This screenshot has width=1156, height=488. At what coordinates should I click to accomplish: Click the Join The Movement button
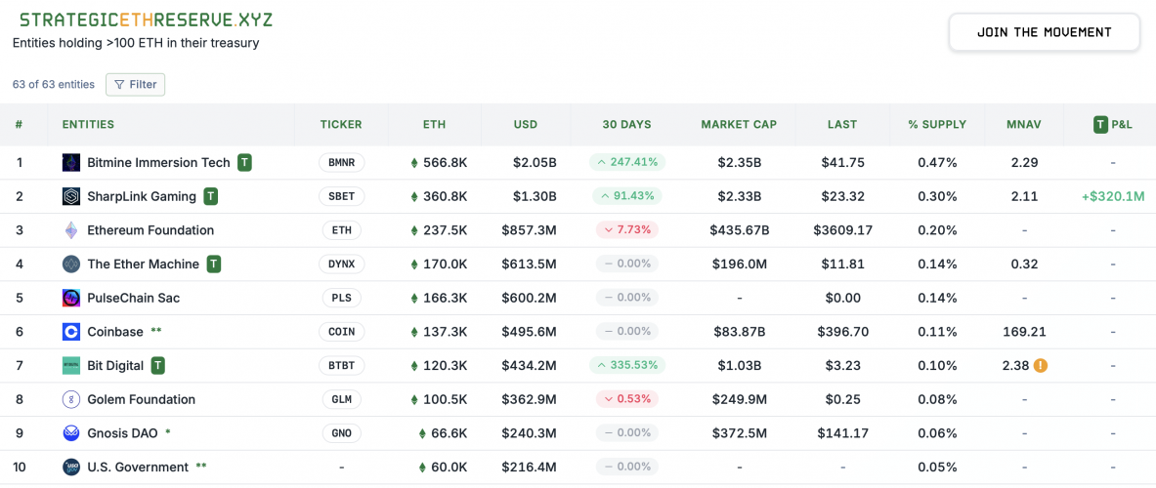click(x=1044, y=32)
